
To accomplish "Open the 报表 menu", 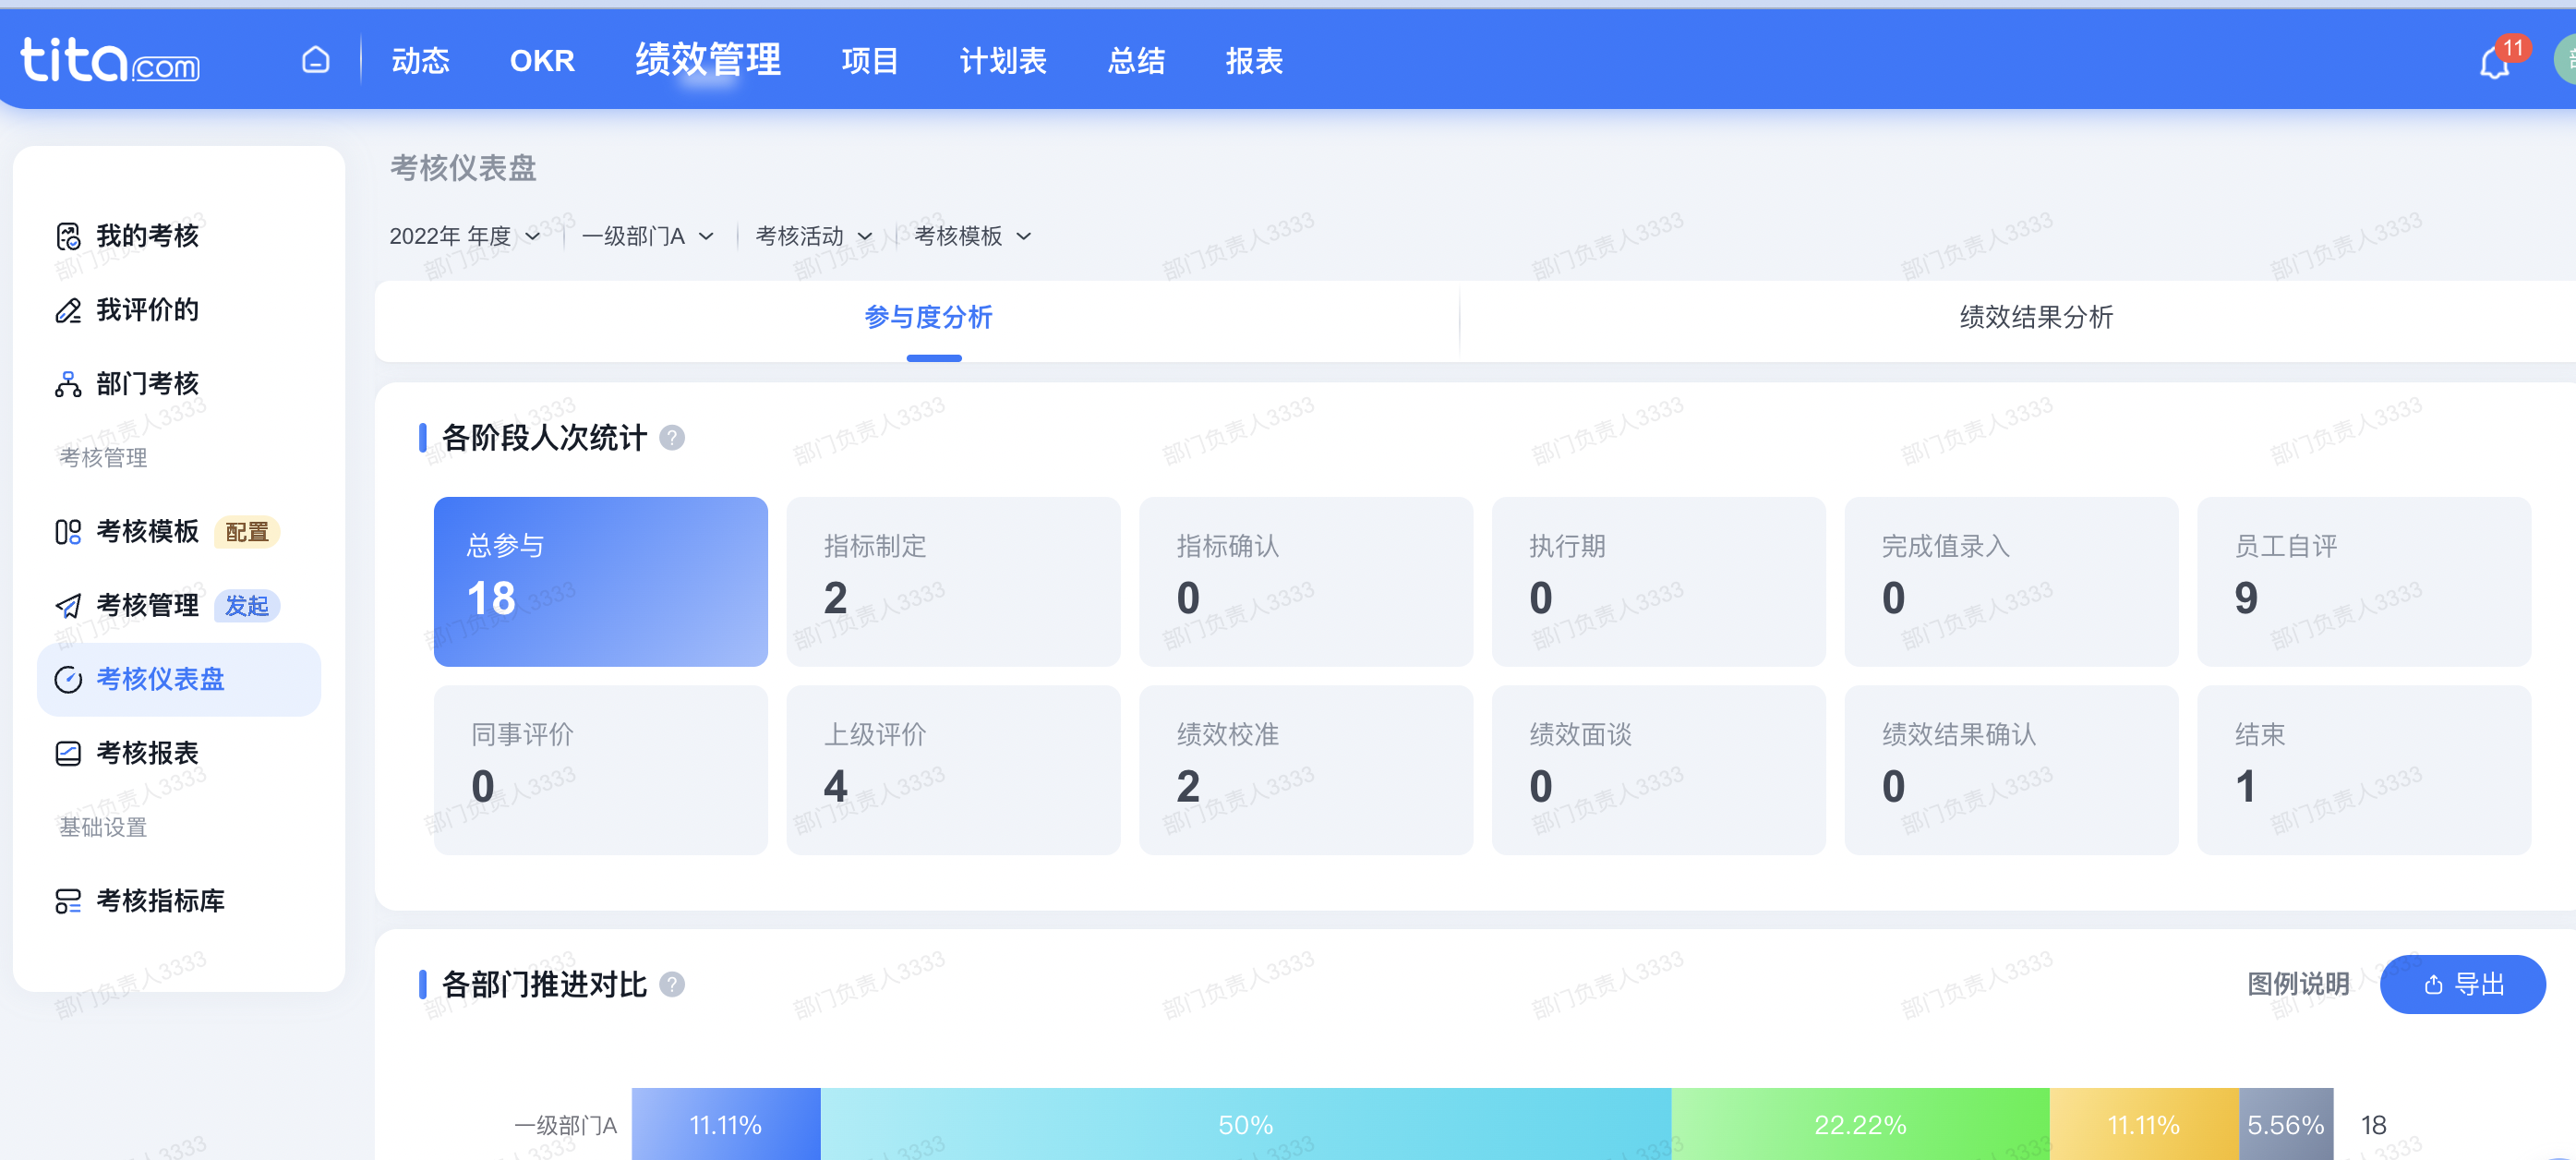I will click(x=1255, y=61).
